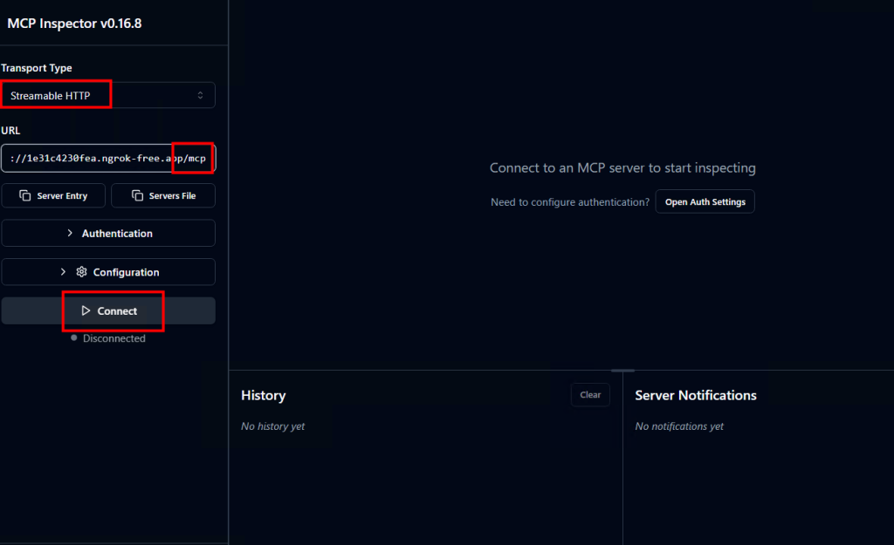Click the up-down arrows in Transport Type box
The image size is (894, 545).
tap(200, 95)
